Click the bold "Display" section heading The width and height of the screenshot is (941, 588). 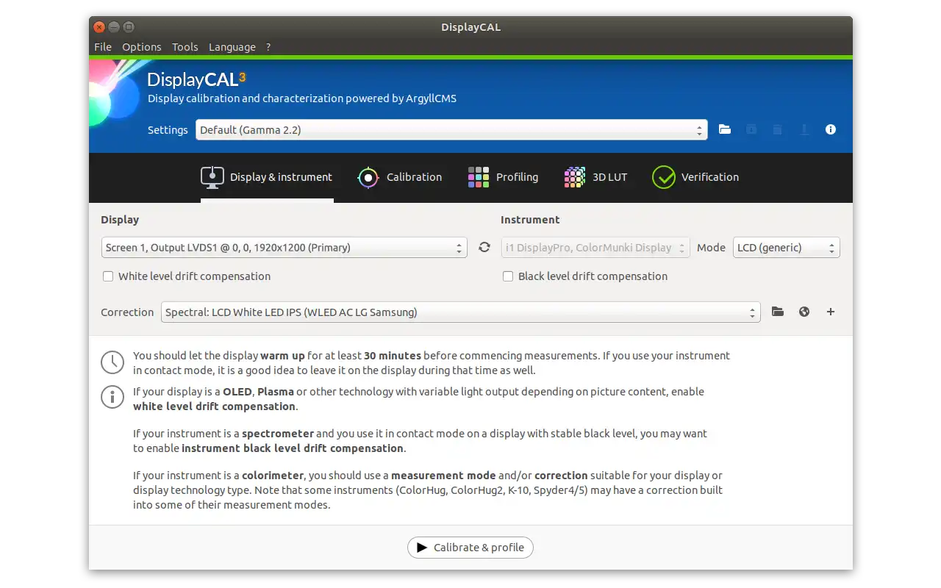120,220
